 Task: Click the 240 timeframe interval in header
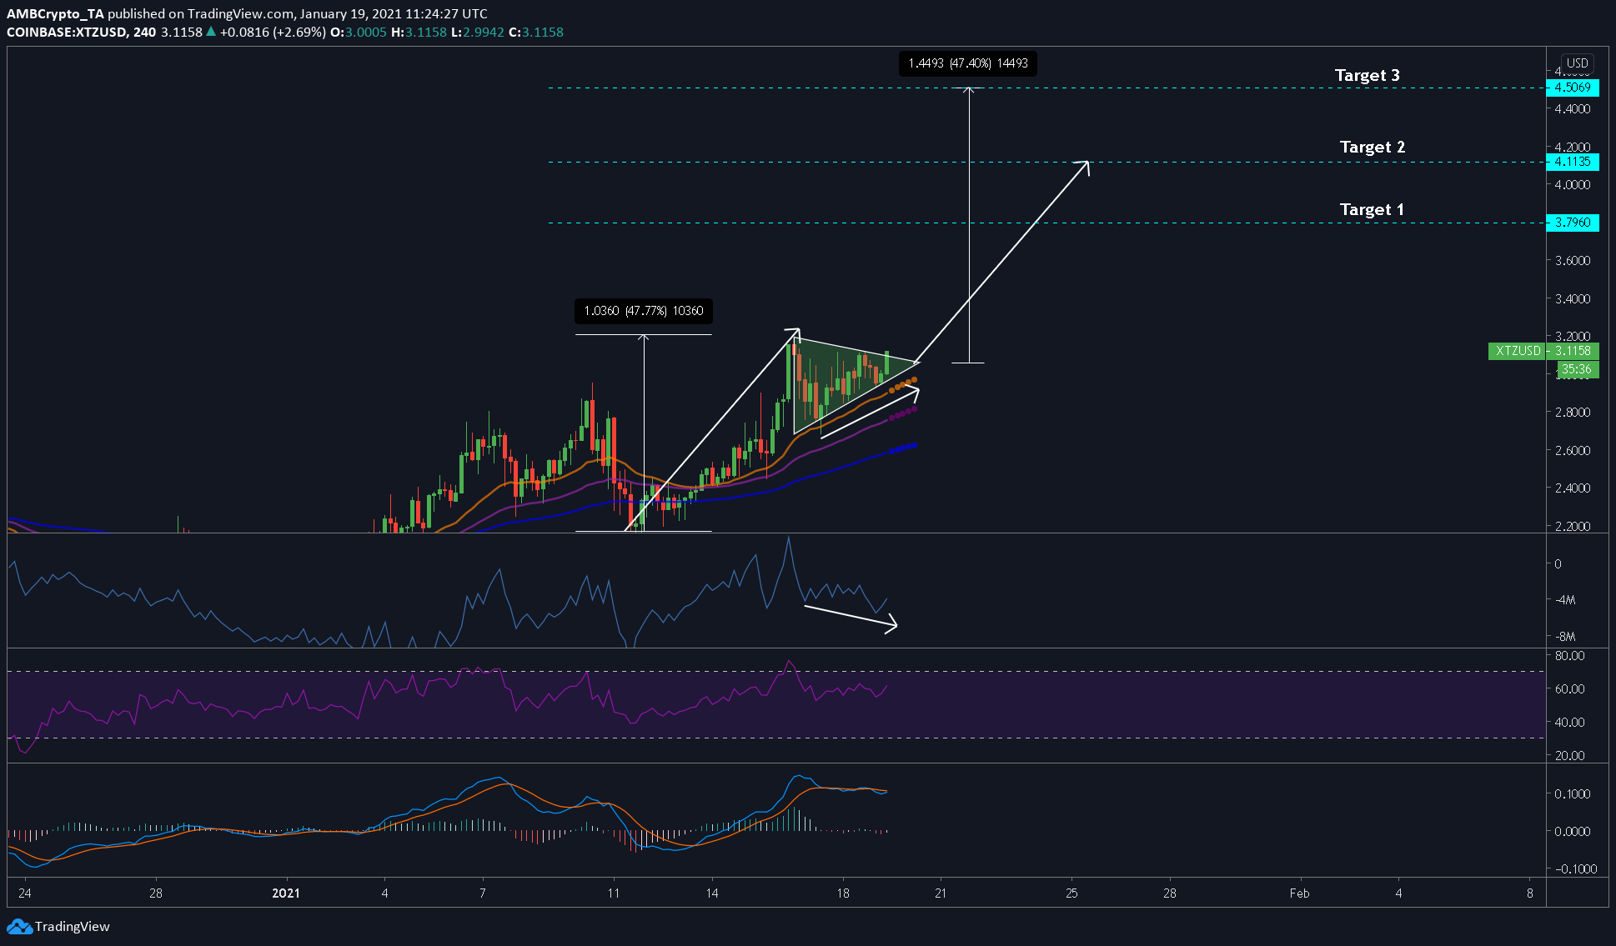pyautogui.click(x=144, y=32)
